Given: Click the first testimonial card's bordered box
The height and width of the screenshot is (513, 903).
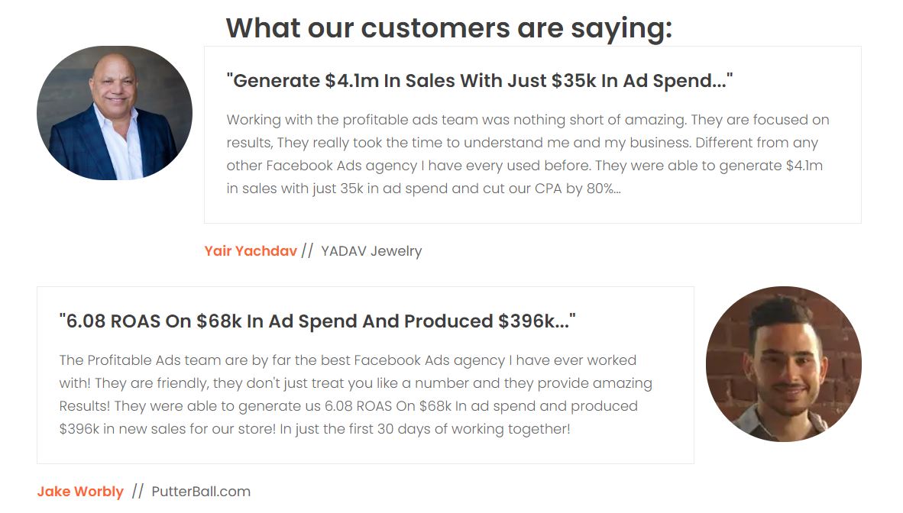Looking at the screenshot, I should pos(532,134).
